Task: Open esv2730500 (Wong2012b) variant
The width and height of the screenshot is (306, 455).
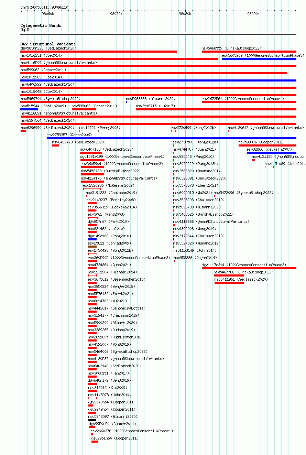Action: [196, 142]
